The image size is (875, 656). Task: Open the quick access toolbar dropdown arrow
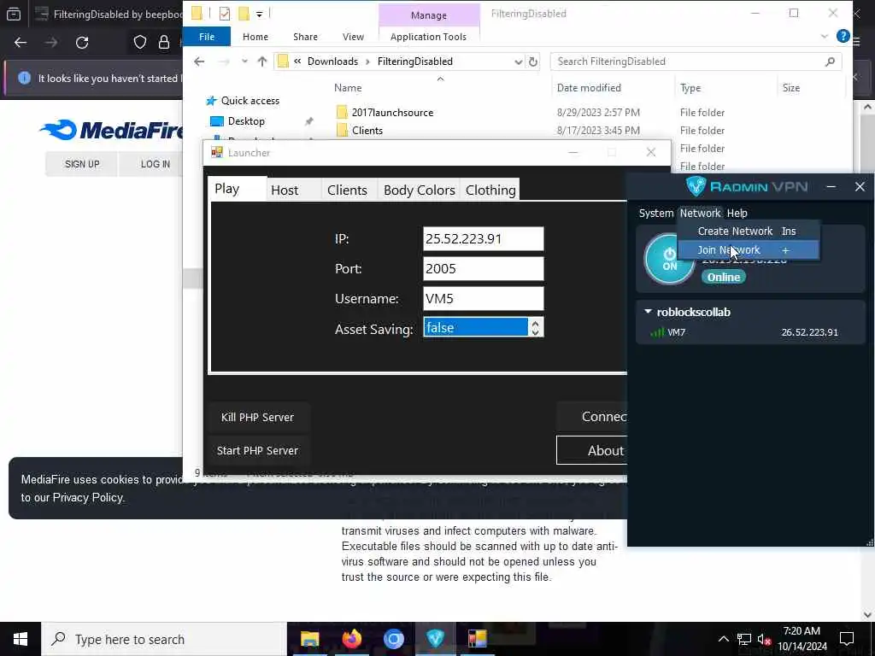tap(260, 14)
